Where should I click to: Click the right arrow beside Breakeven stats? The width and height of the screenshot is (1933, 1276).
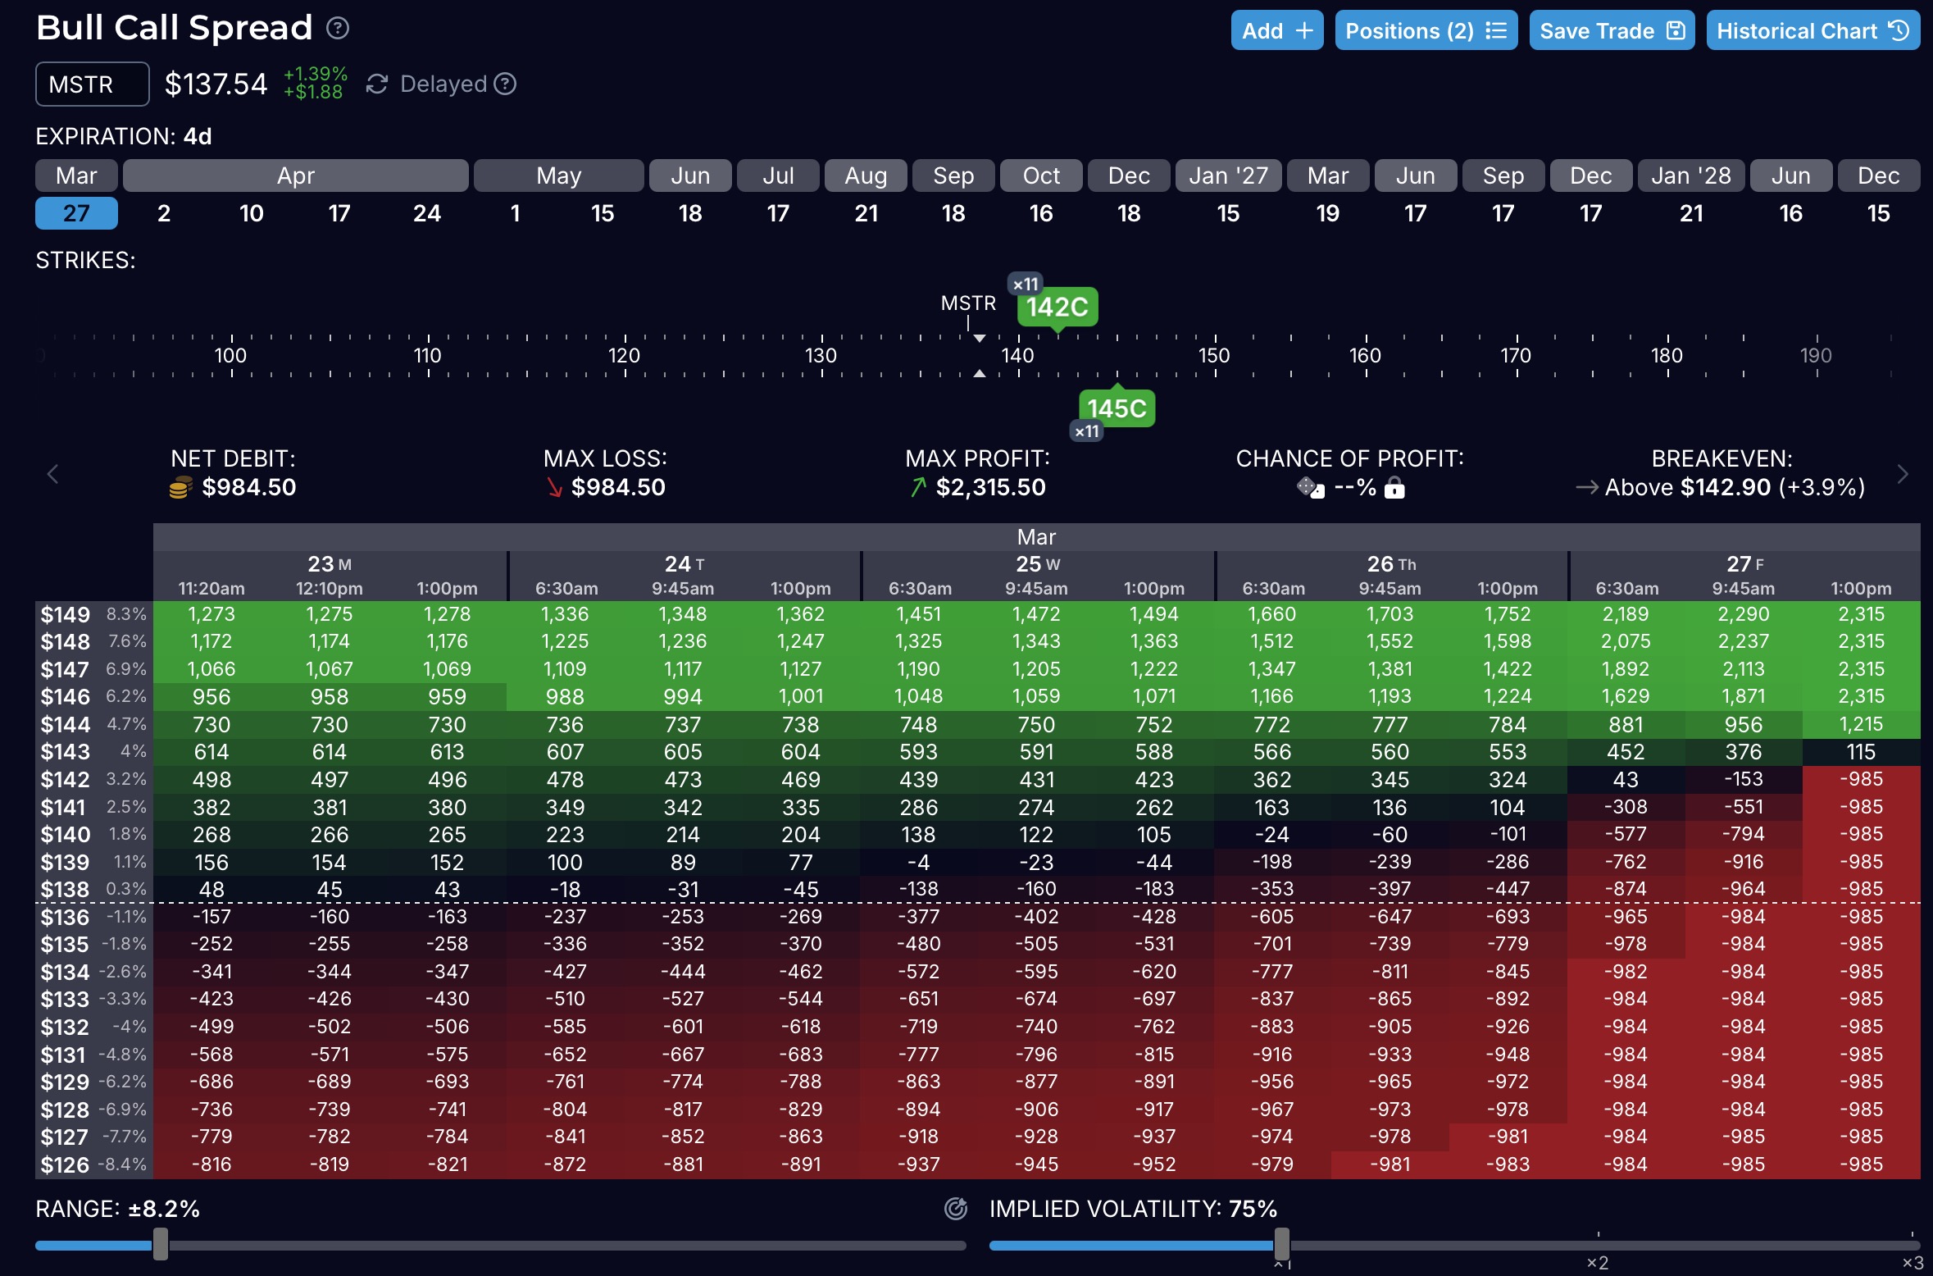click(1903, 474)
